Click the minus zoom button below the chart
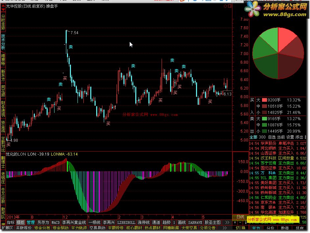The height and width of the screenshot is (233, 310). tap(240, 222)
